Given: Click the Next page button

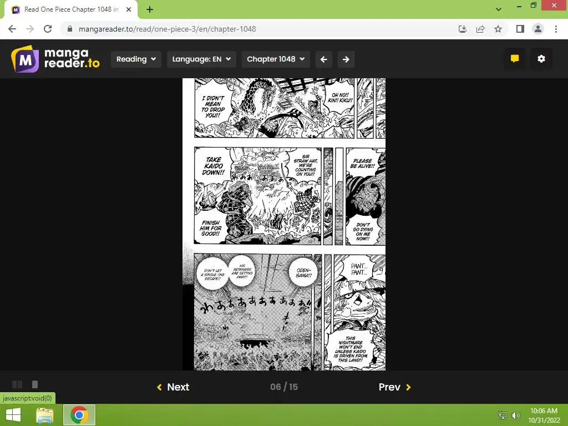Looking at the screenshot, I should coord(173,387).
